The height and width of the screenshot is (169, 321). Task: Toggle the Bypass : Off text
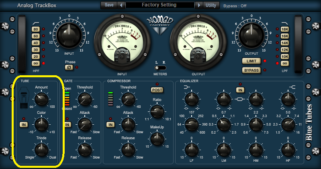(x=235, y=6)
